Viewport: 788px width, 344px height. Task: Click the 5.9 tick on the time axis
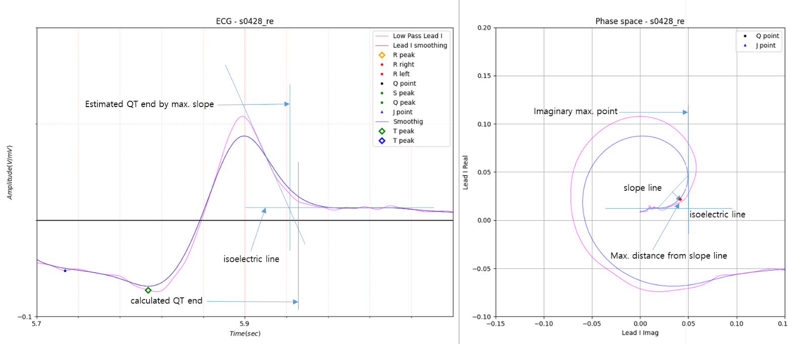coord(244,324)
